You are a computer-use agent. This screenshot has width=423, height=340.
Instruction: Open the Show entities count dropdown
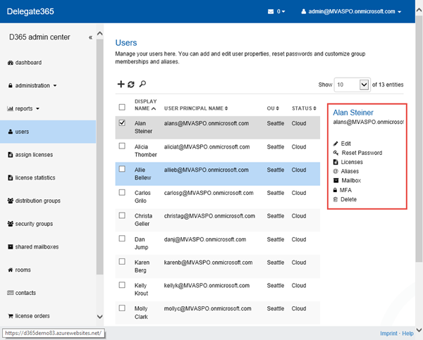[x=352, y=84]
